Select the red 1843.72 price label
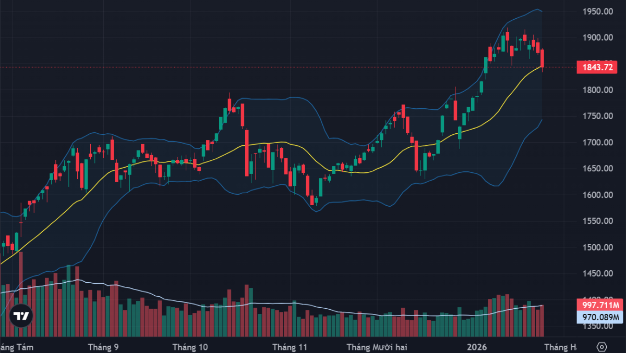 (x=597, y=67)
